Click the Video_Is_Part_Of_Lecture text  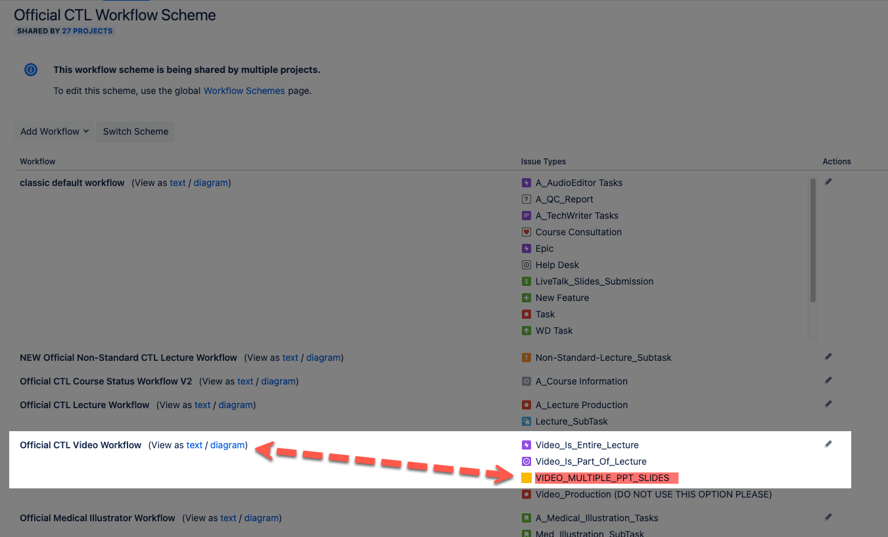pyautogui.click(x=591, y=461)
